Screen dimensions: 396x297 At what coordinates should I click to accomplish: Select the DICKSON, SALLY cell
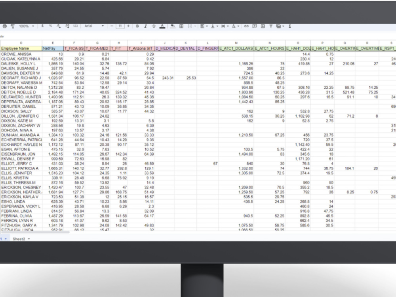pyautogui.click(x=21, y=111)
